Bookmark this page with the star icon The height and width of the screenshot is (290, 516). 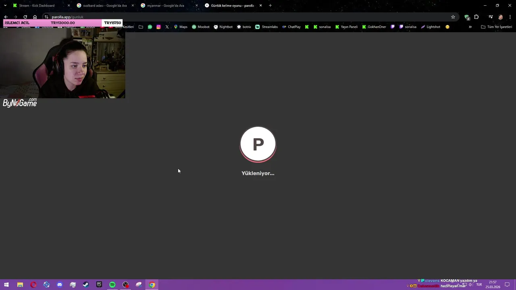click(x=453, y=17)
